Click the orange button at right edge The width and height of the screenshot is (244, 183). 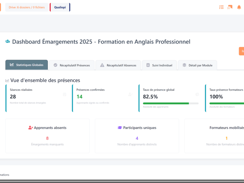coord(241,51)
